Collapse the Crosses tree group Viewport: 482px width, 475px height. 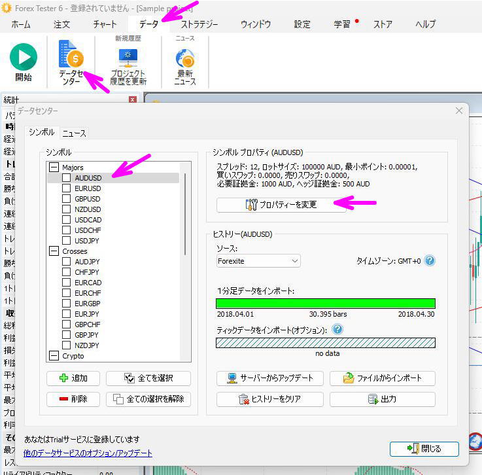pos(54,251)
